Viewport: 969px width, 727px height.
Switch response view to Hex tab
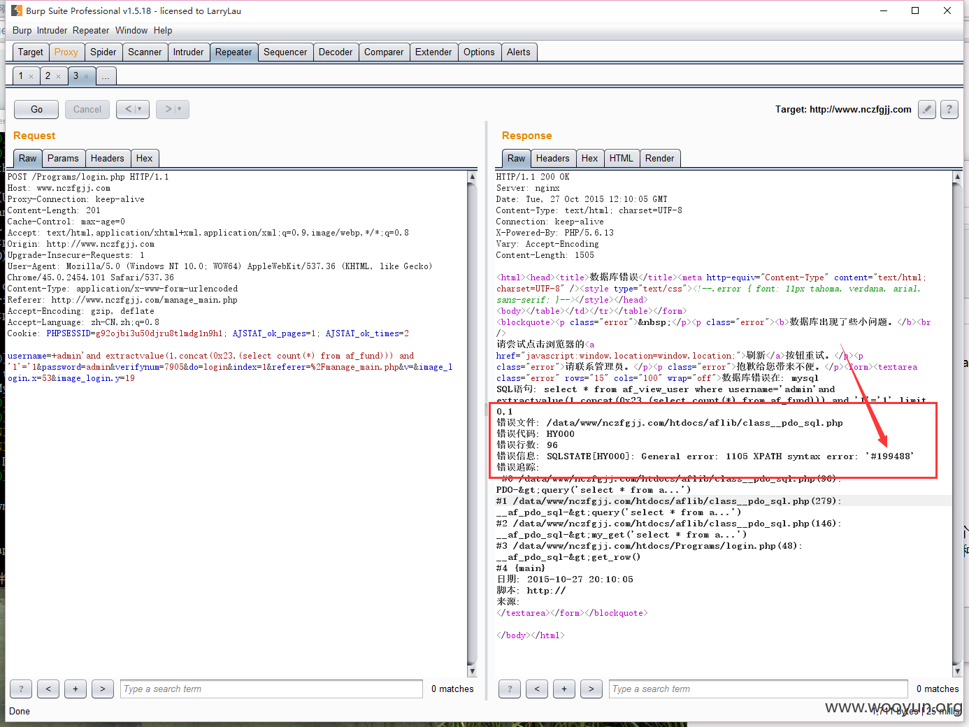pos(590,158)
